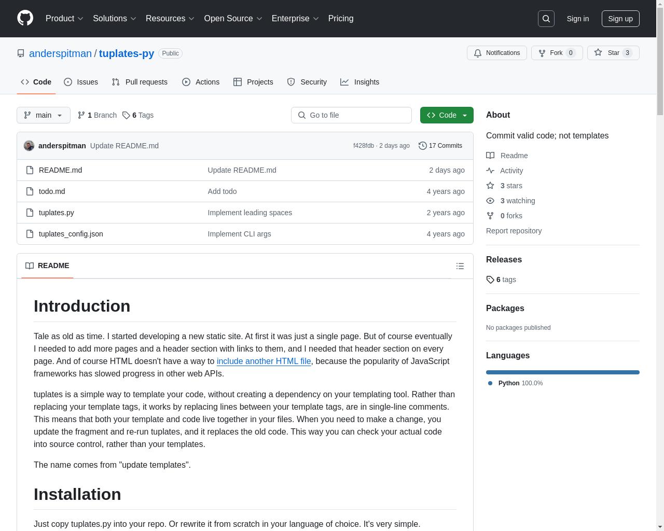Switch to the Issues tab
This screenshot has width=664, height=531.
(81, 82)
